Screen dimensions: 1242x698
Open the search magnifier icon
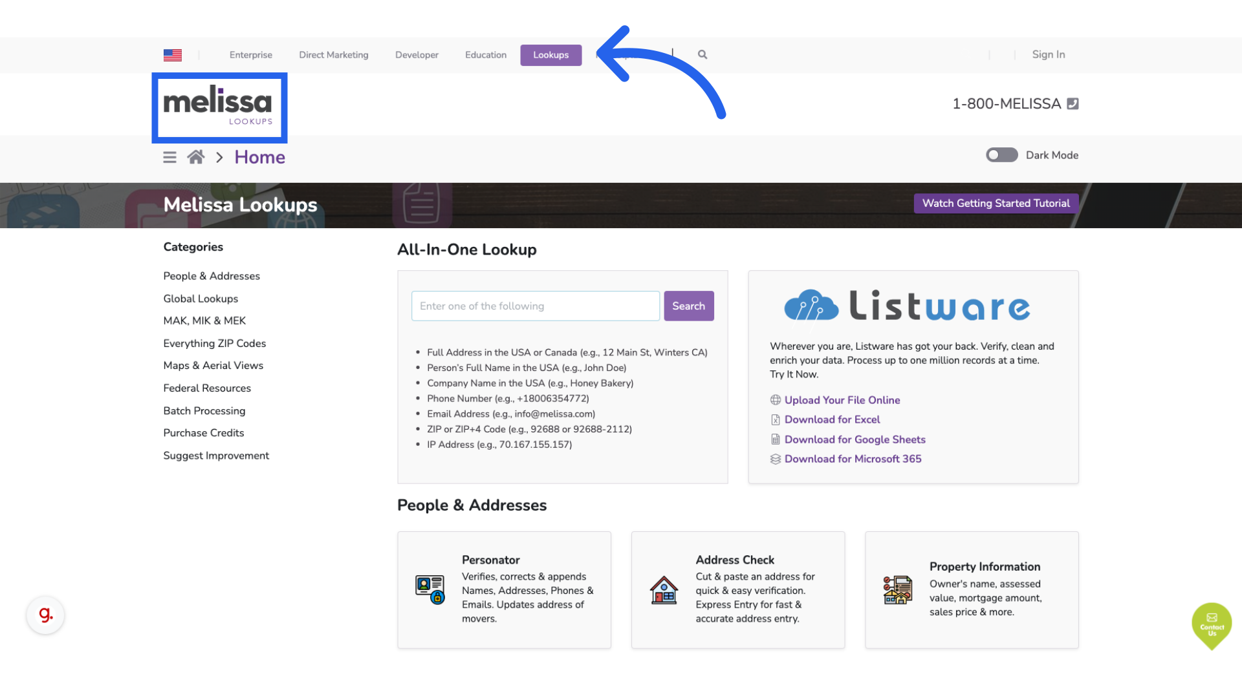point(703,54)
